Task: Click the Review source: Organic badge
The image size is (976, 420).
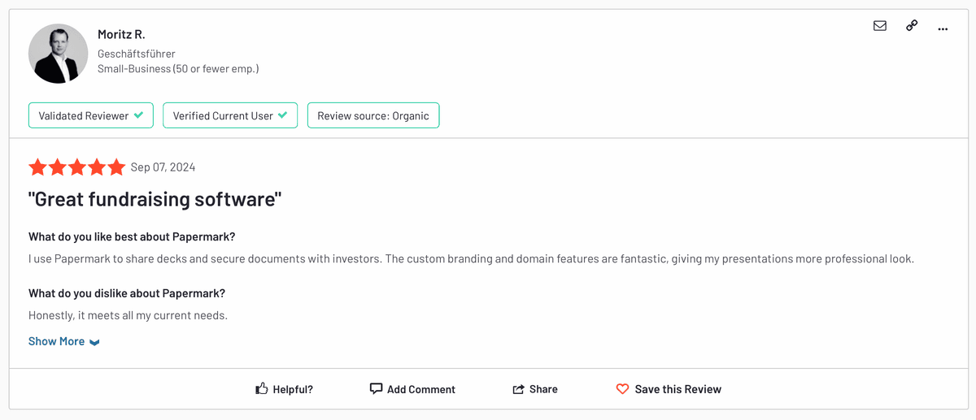Action: [x=373, y=115]
